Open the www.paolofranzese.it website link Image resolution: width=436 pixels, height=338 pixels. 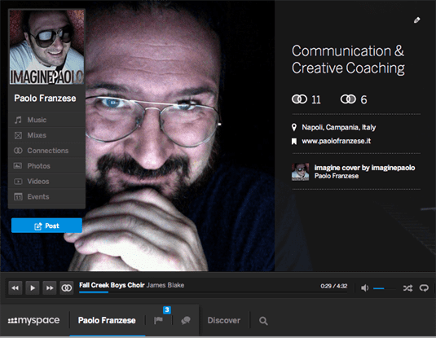point(337,141)
